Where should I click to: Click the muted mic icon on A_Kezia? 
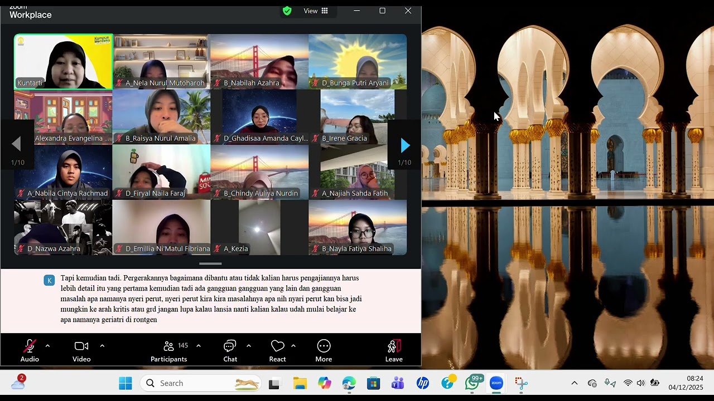click(217, 248)
